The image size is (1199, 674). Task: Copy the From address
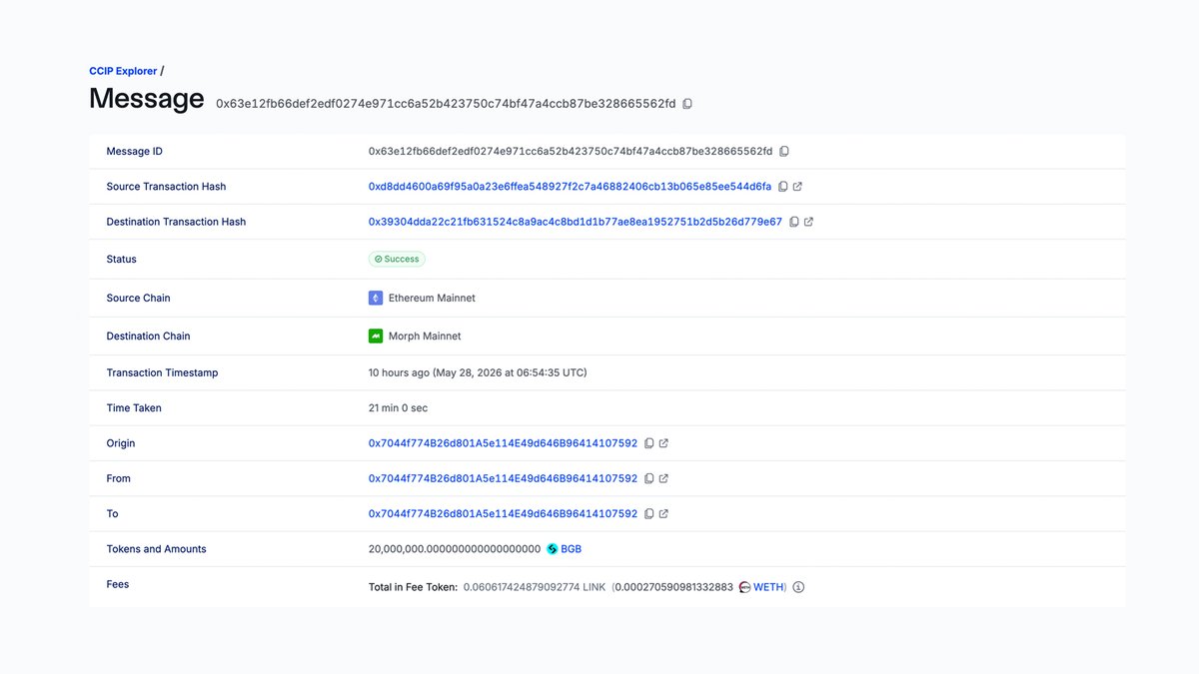tap(649, 478)
